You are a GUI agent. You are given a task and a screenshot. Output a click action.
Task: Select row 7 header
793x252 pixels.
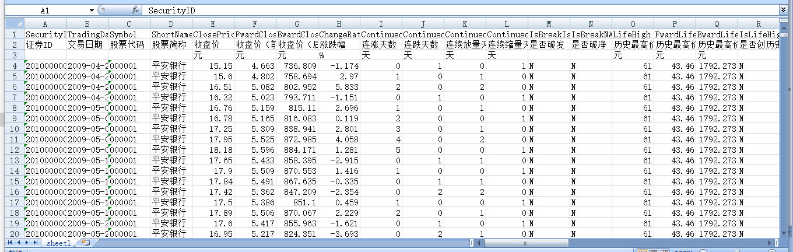[14, 97]
